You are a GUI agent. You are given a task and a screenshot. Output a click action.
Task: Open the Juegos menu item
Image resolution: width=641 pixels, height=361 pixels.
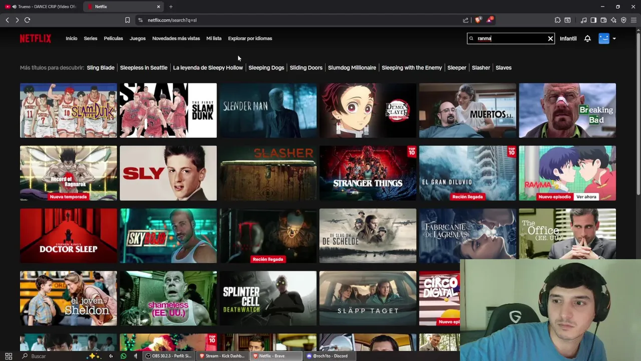(x=138, y=39)
